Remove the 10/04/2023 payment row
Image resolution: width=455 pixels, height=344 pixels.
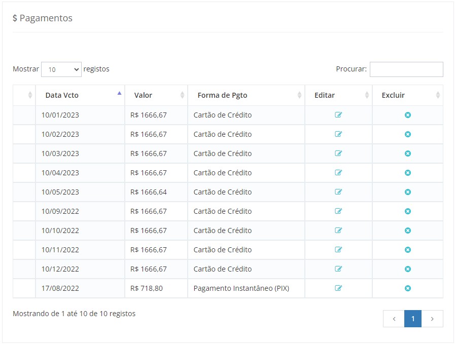click(x=407, y=173)
